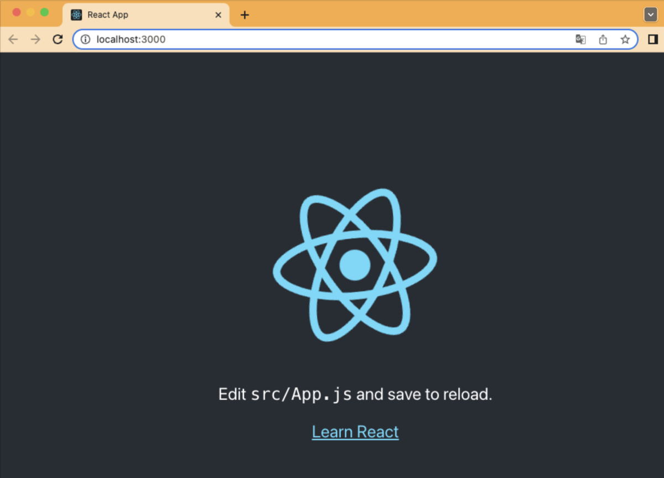Share this page via the share icon
664x478 pixels.
click(603, 39)
